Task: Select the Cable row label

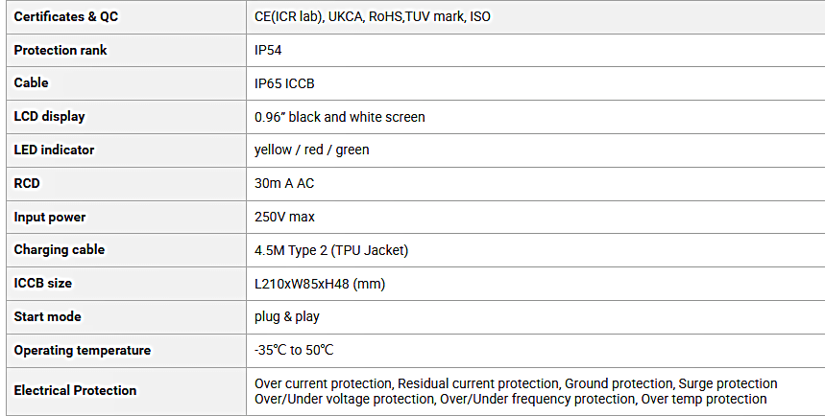Action: coord(31,83)
